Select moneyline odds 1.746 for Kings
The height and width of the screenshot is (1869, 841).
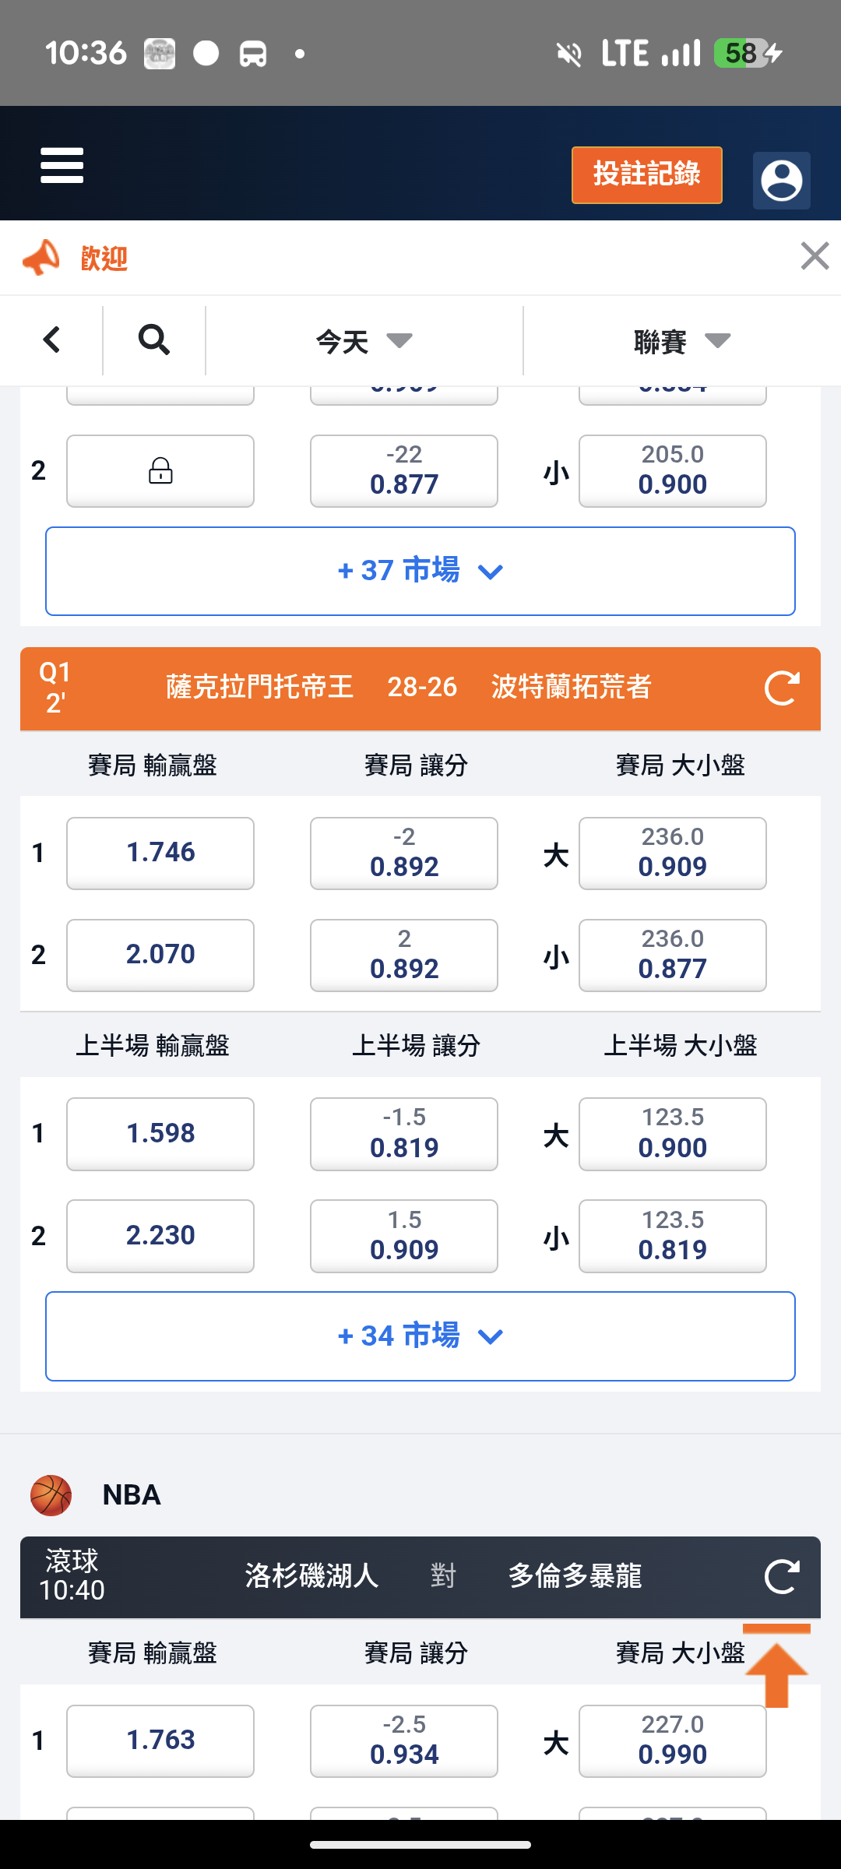(160, 853)
